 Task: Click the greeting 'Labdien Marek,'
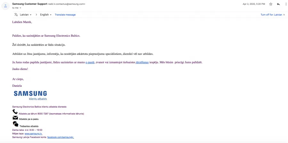pyautogui.click(x=22, y=22)
